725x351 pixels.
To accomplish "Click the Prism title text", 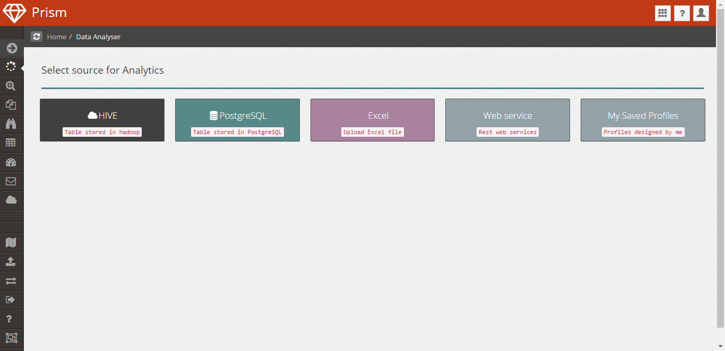I will pyautogui.click(x=49, y=13).
